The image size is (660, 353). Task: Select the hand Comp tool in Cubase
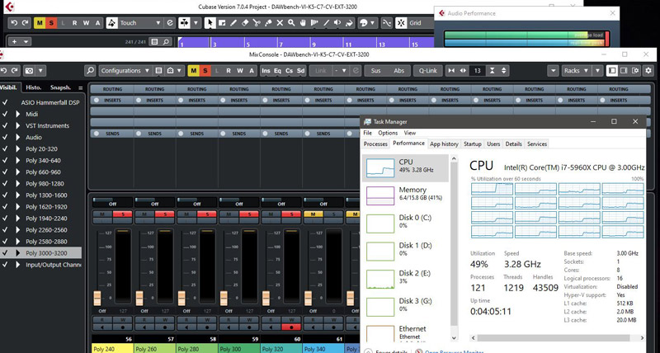pyautogui.click(x=303, y=23)
